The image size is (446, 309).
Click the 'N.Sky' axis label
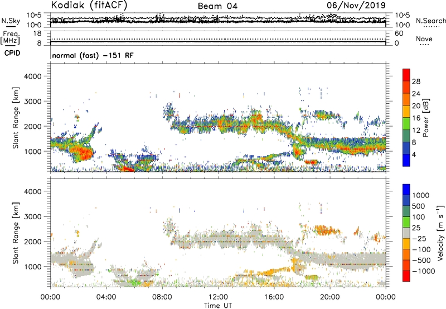[11, 21]
